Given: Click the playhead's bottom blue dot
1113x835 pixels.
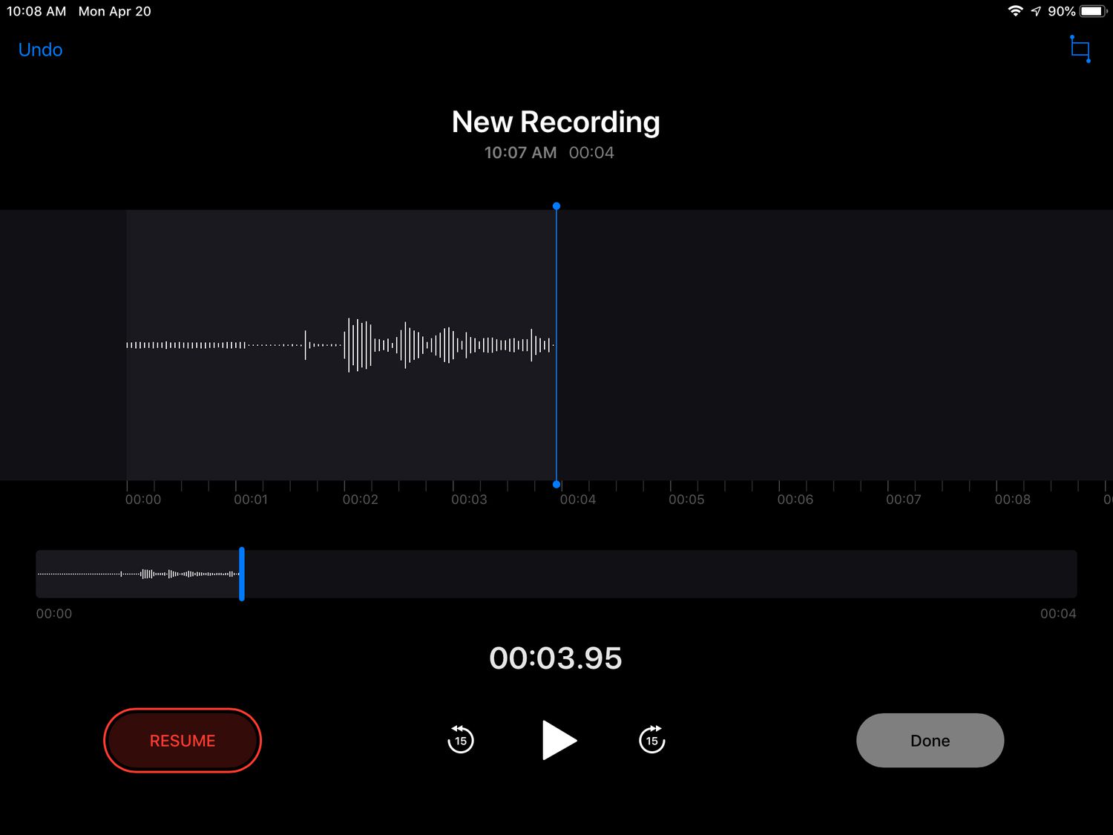Looking at the screenshot, I should [x=556, y=485].
